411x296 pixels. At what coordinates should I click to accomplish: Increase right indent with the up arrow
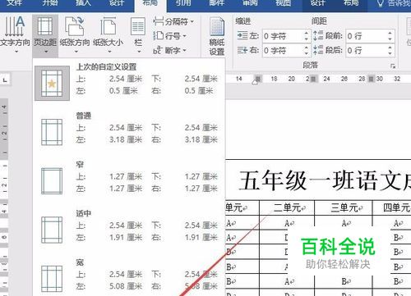pyautogui.click(x=307, y=48)
